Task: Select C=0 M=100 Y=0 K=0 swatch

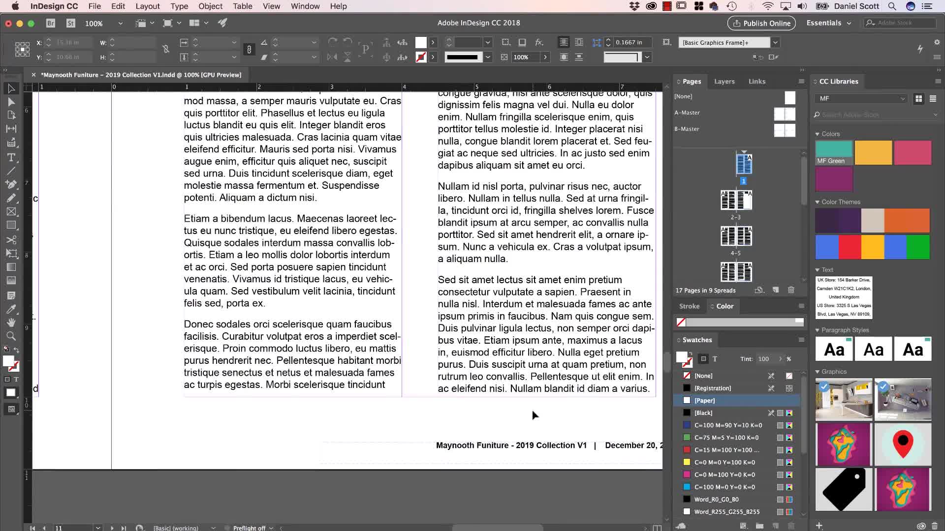Action: [737, 475]
